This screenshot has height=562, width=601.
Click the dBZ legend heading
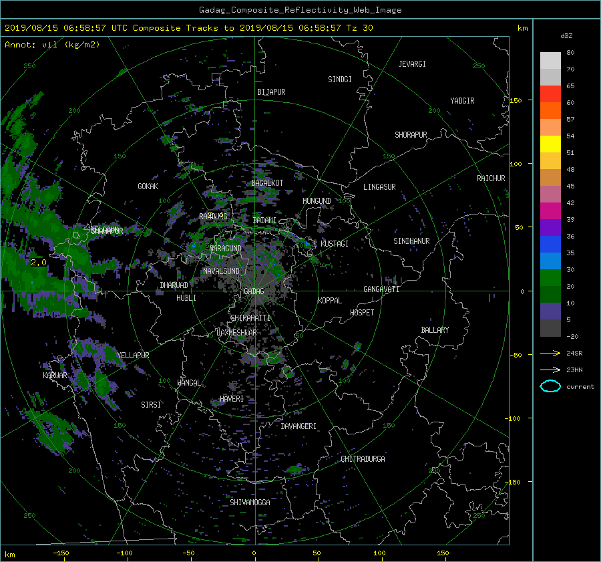coord(566,36)
